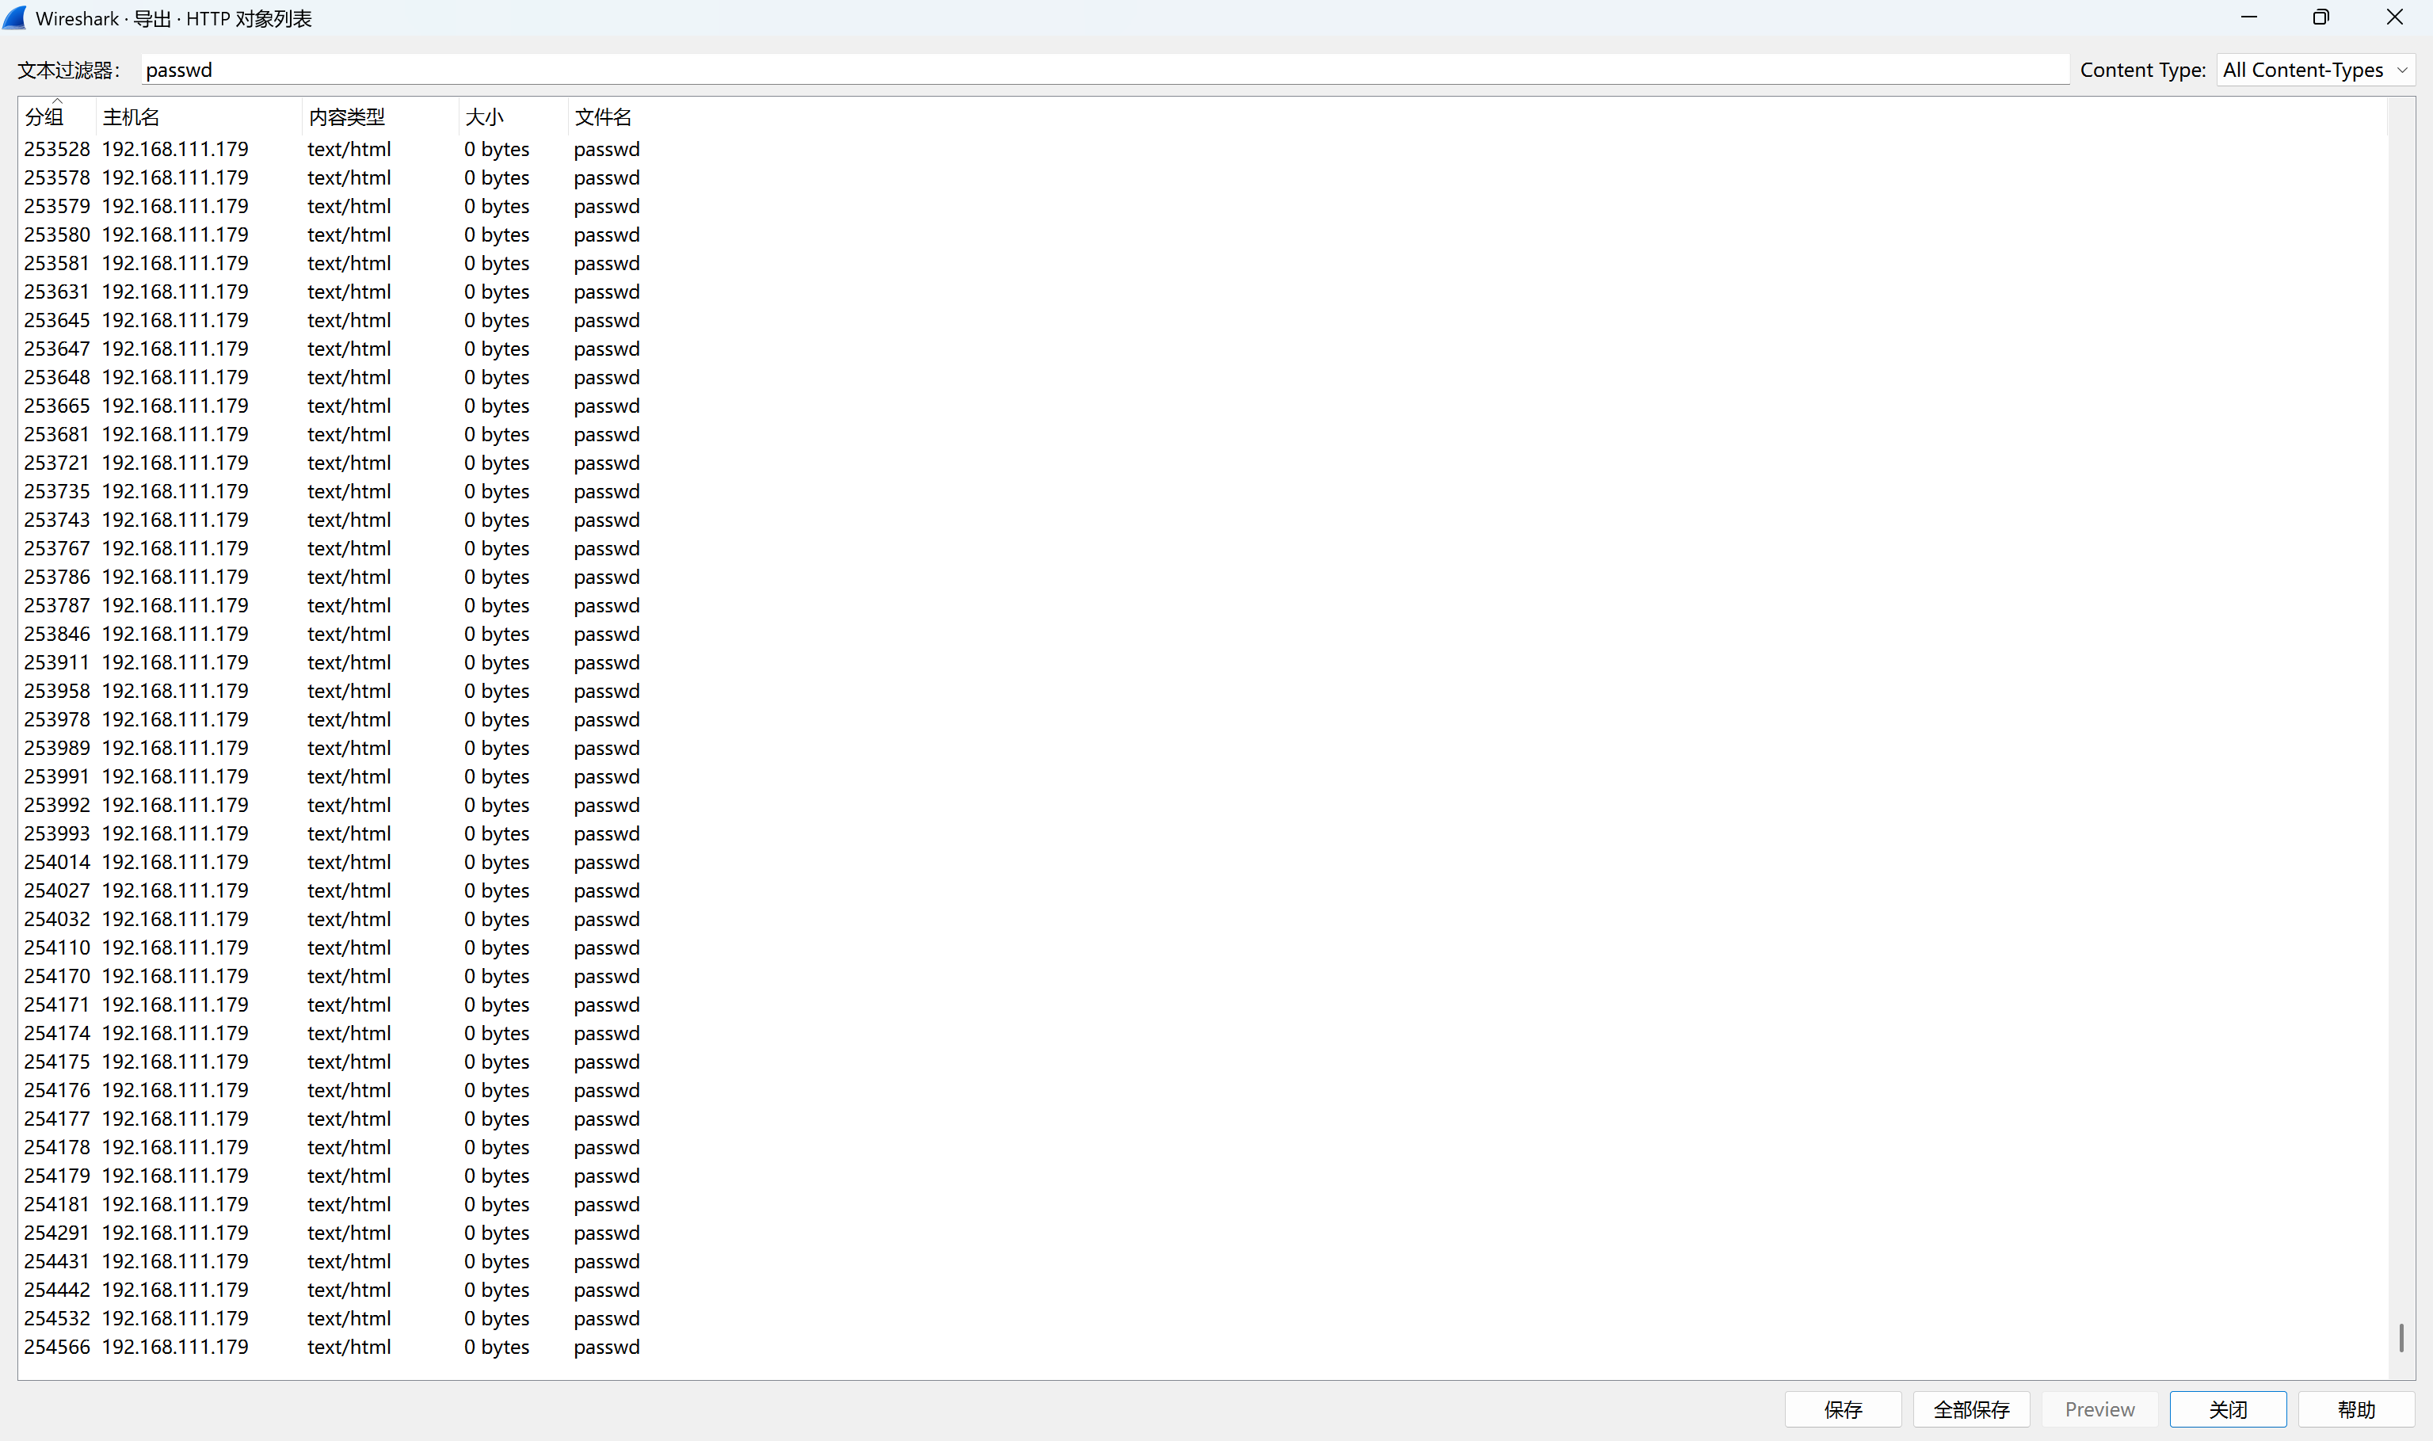
Task: Sort by the 主机名 column header
Action: tap(131, 117)
